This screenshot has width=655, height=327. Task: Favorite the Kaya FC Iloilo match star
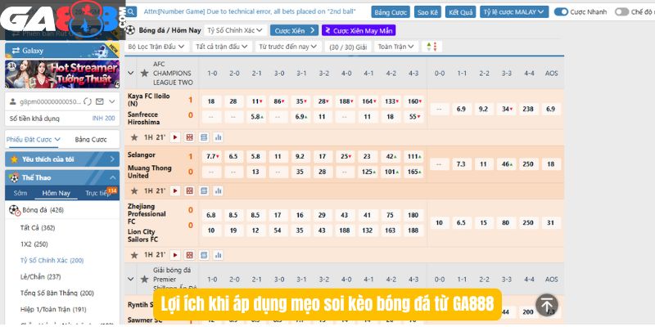pyautogui.click(x=134, y=137)
